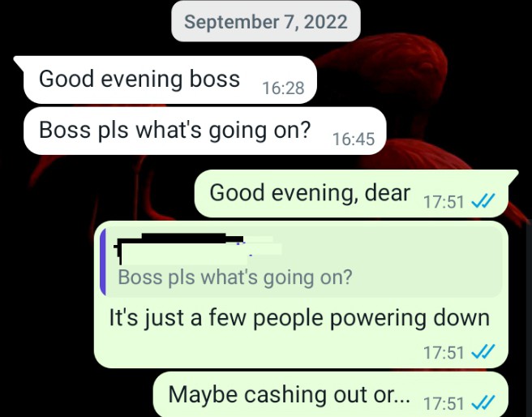The height and width of the screenshot is (417, 532).
Task: Click the 17:51 timestamp on "Maybe cashing out or..."
Action: [x=443, y=403]
